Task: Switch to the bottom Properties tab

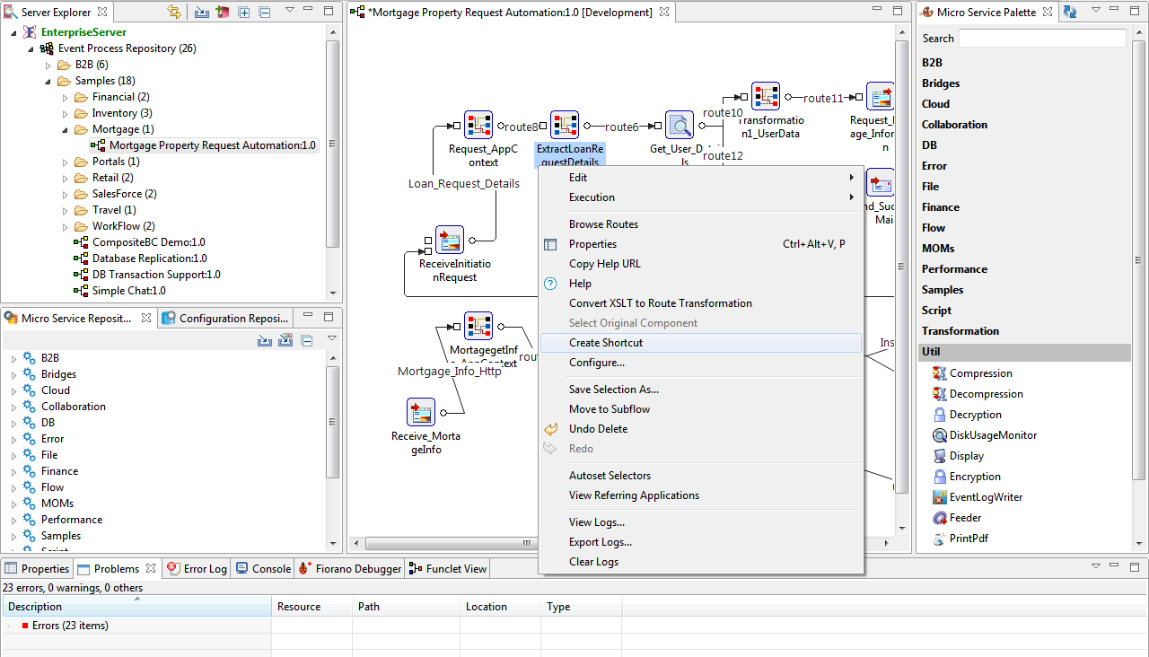Action: tap(37, 569)
